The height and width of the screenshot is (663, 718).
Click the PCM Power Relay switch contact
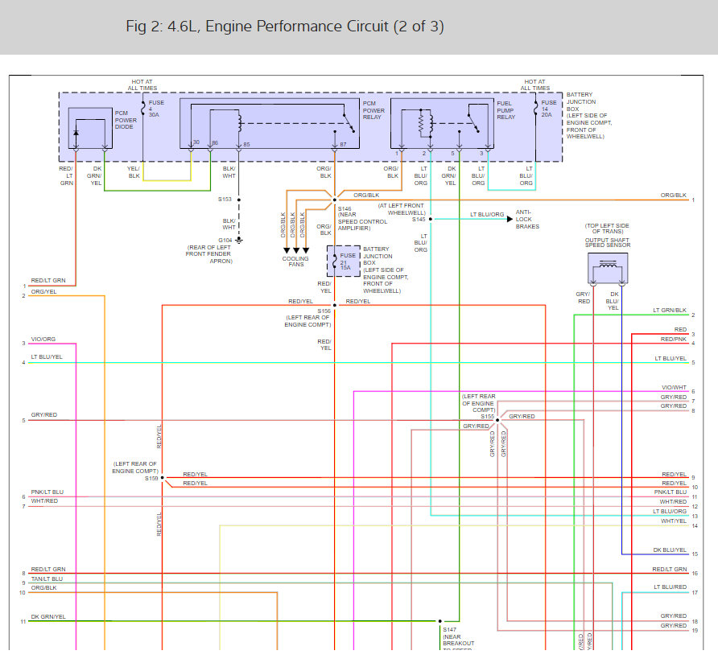349,122
